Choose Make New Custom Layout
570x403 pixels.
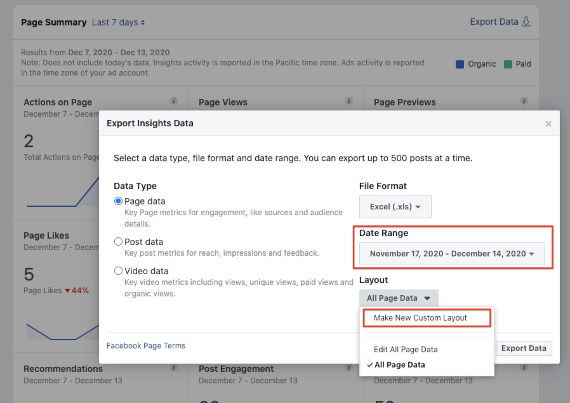pos(427,317)
